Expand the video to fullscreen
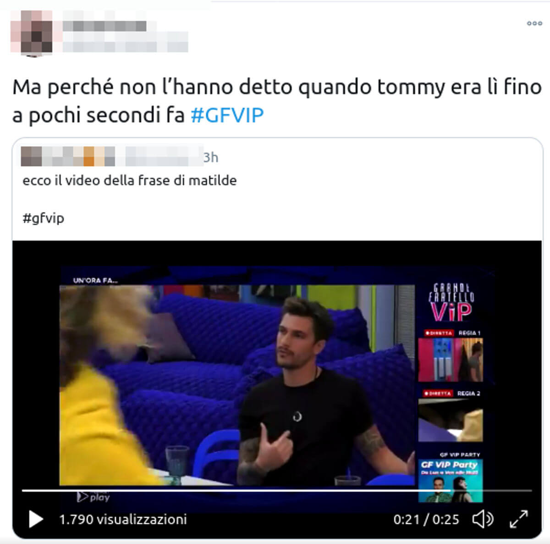Viewport: 550px width, 544px height. click(519, 519)
